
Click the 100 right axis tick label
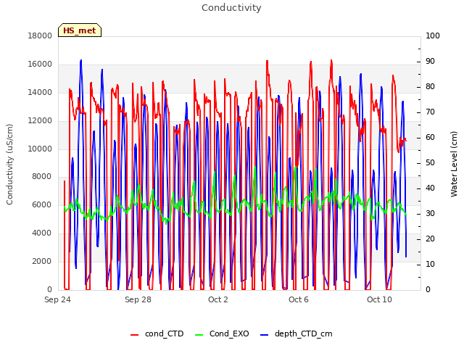(433, 36)
